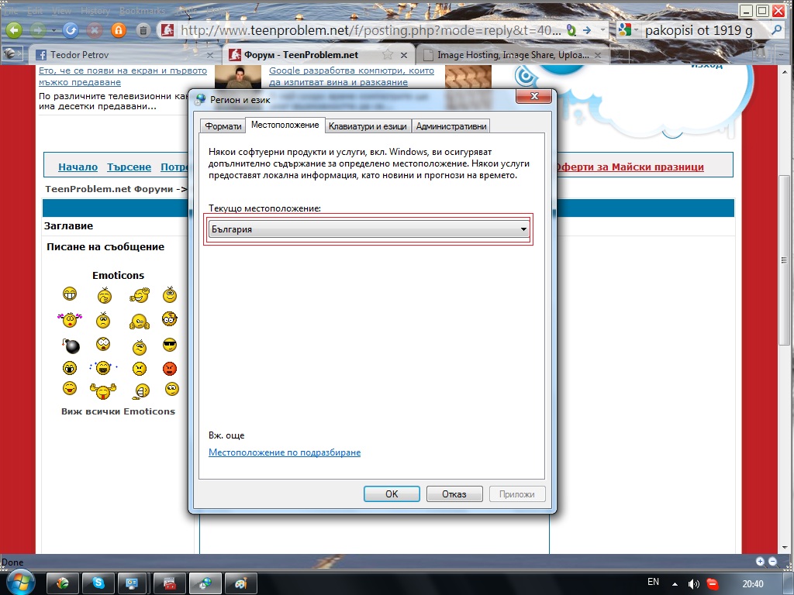This screenshot has height=595, width=794.
Task: Open the Текущо местоположение dropdown
Action: 368,229
